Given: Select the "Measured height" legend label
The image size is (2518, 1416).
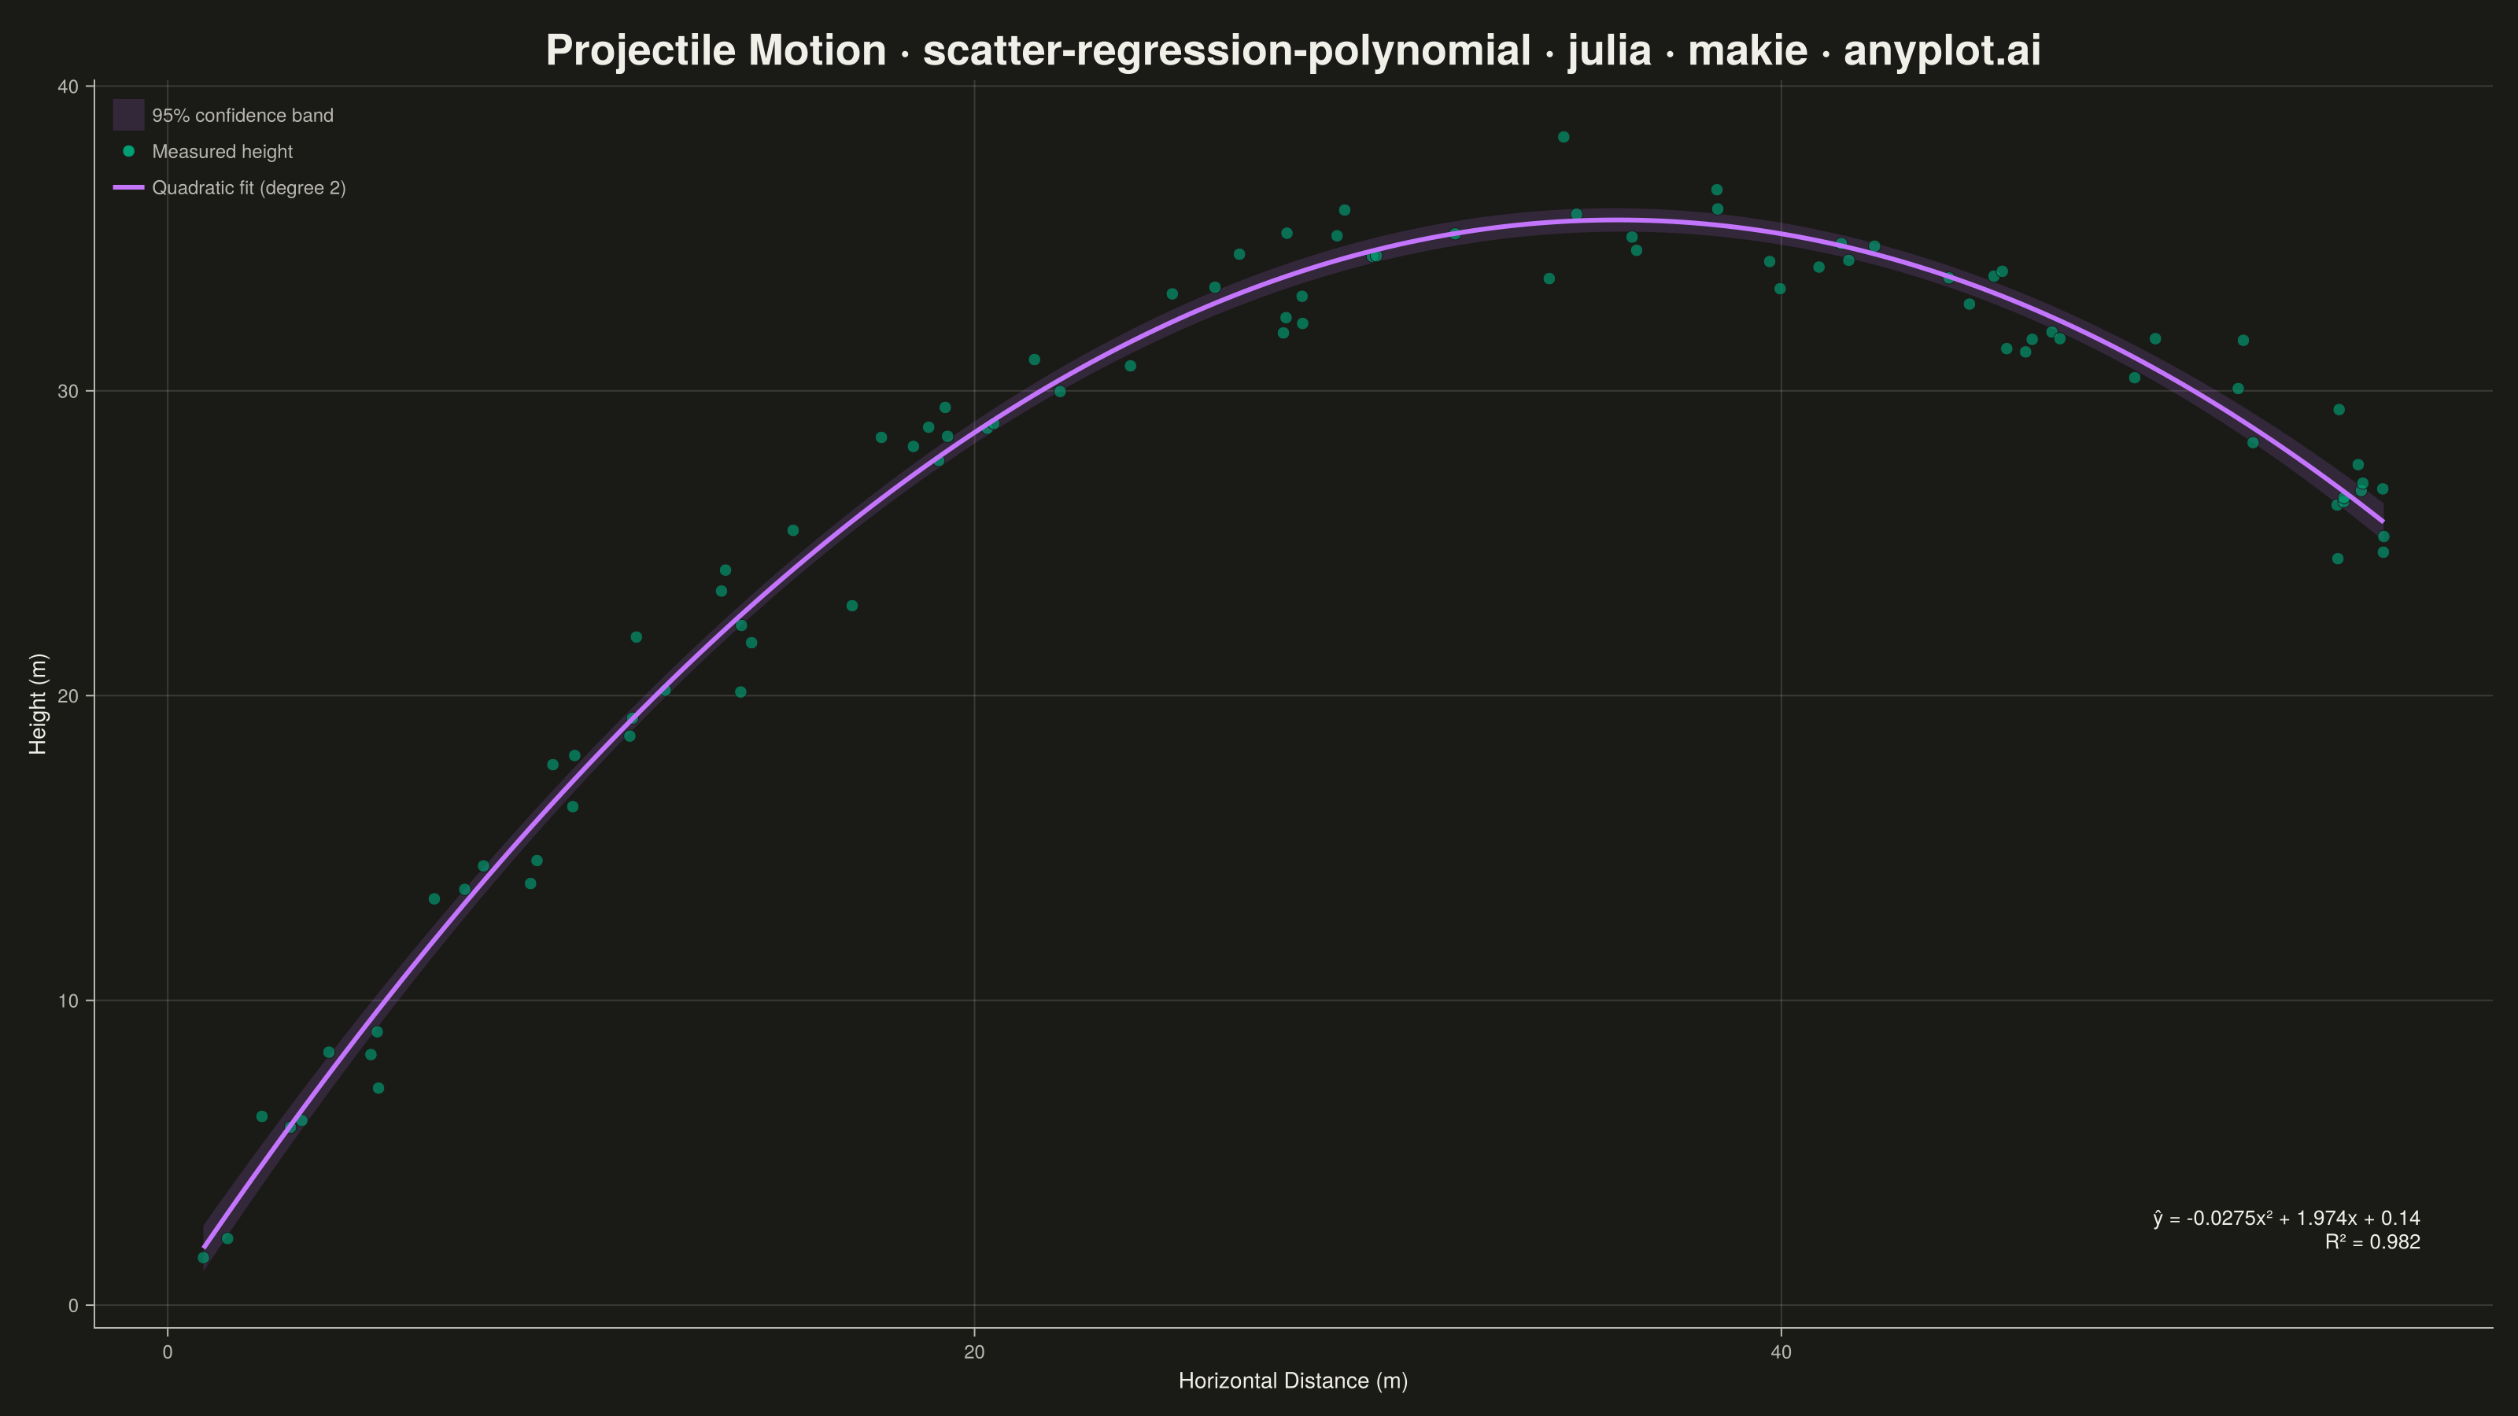Looking at the screenshot, I should tap(222, 152).
